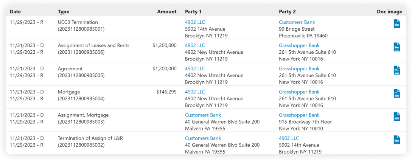Screen dimensions: 412x160
Task: Open document image for Assignment of Leases and Rents
Action: (x=396, y=47)
